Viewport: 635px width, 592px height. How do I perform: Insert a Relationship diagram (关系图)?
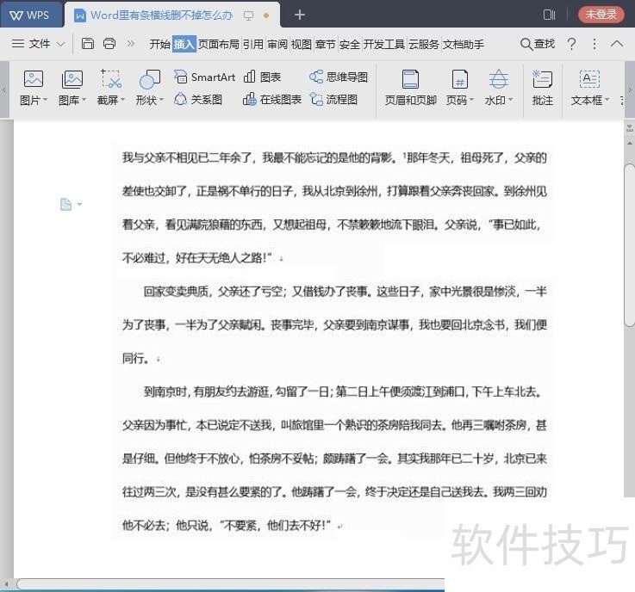point(198,100)
